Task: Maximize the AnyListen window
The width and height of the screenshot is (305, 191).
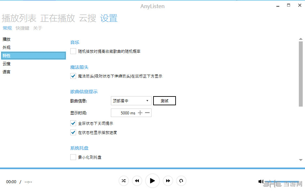Action: click(x=288, y=5)
